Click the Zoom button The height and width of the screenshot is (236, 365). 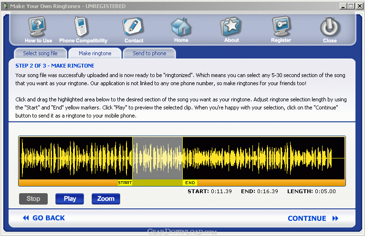pos(105,199)
